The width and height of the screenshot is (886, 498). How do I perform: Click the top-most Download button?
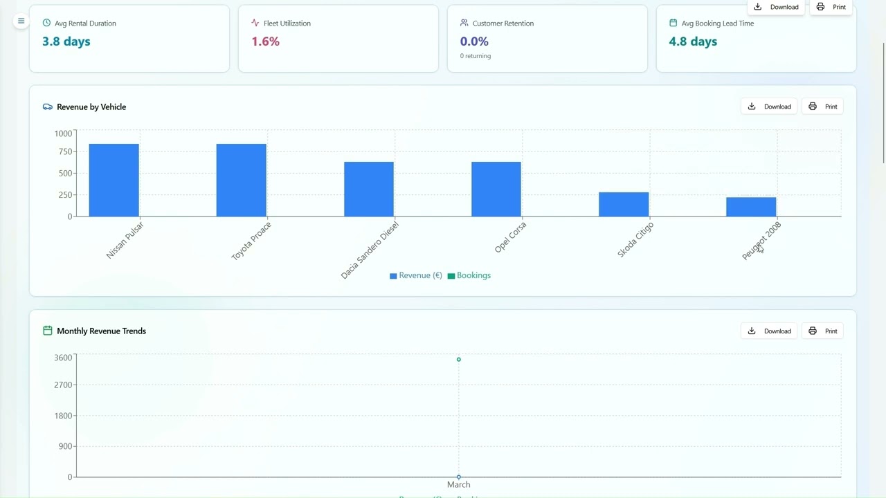776,7
